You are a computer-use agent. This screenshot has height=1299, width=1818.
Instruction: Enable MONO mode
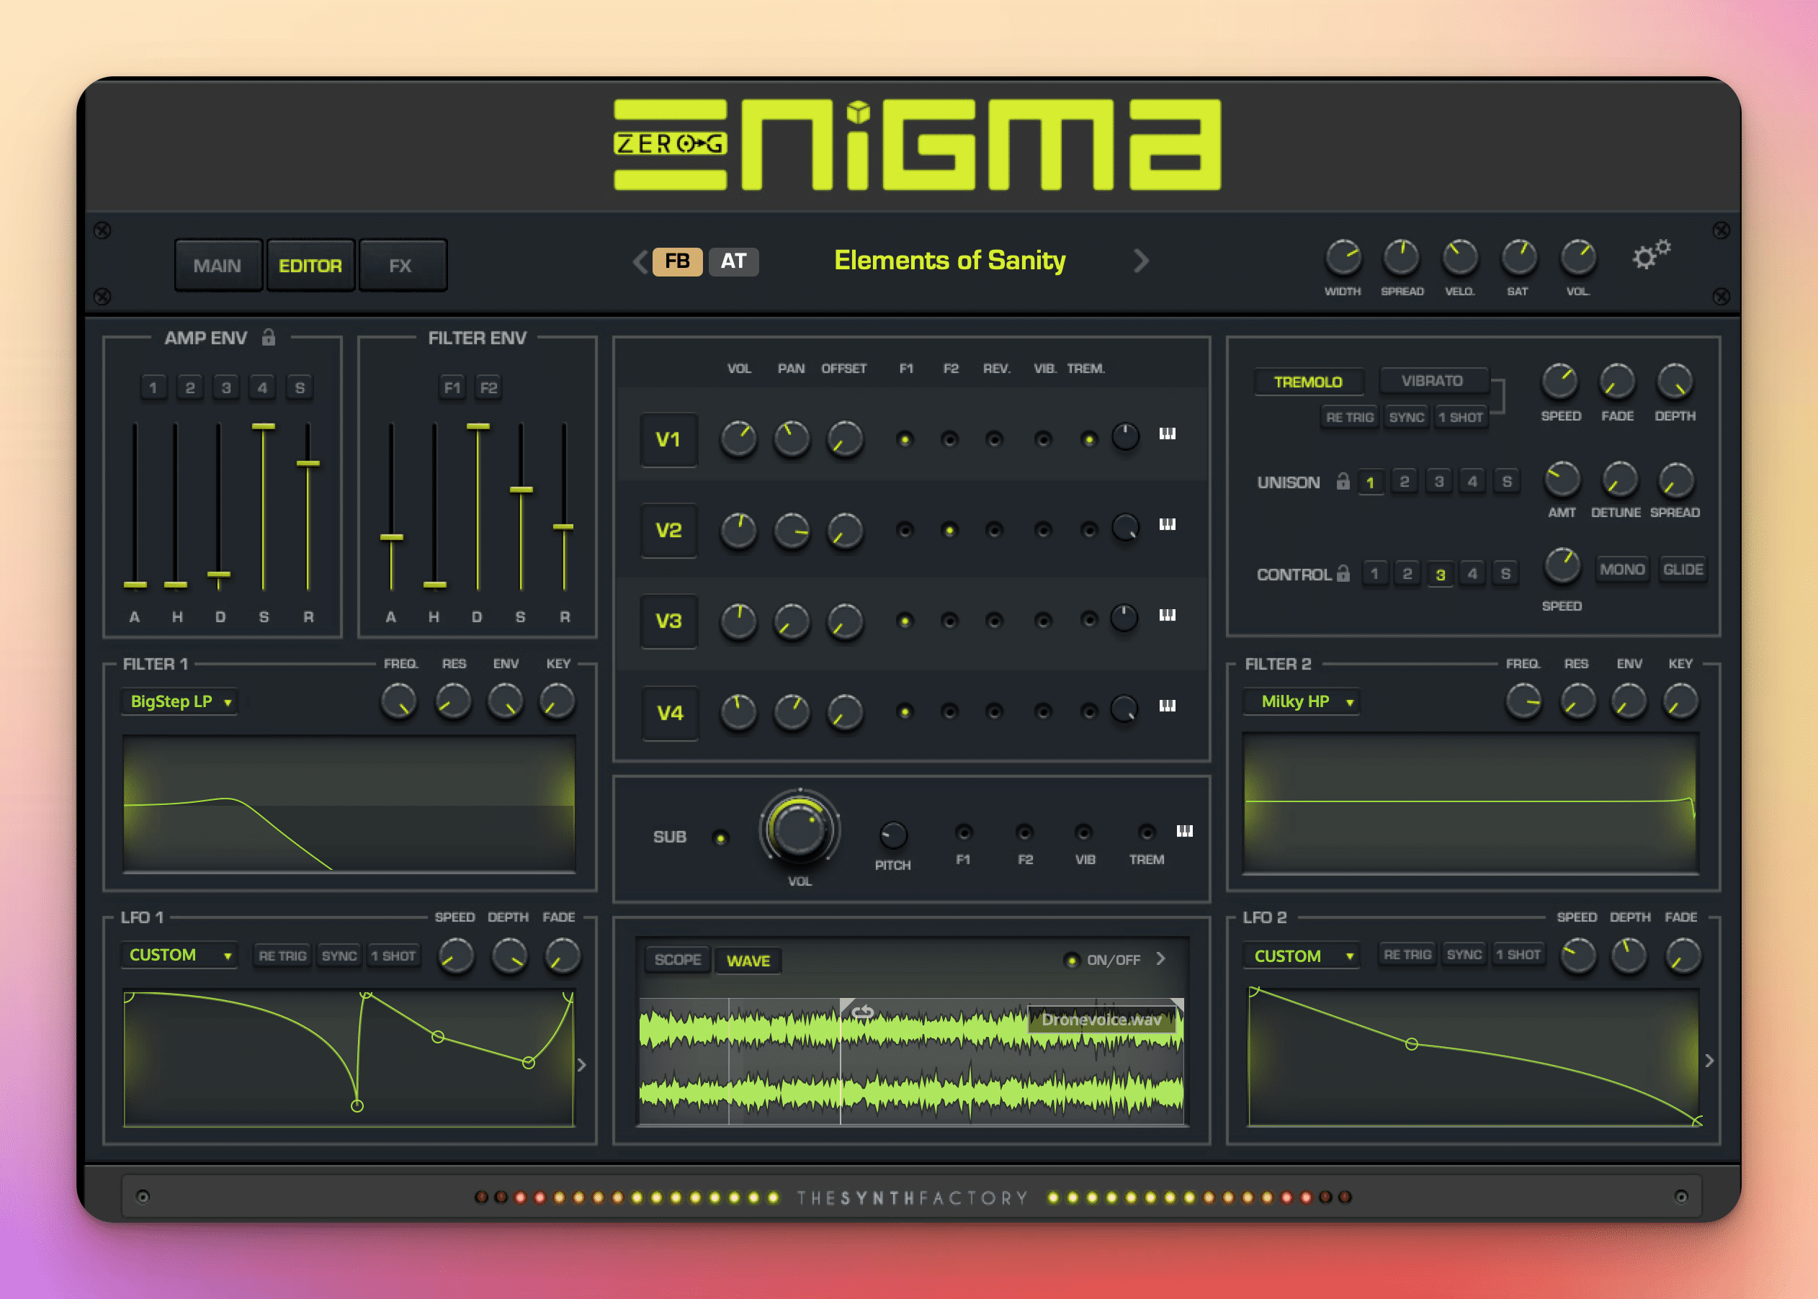(1622, 570)
